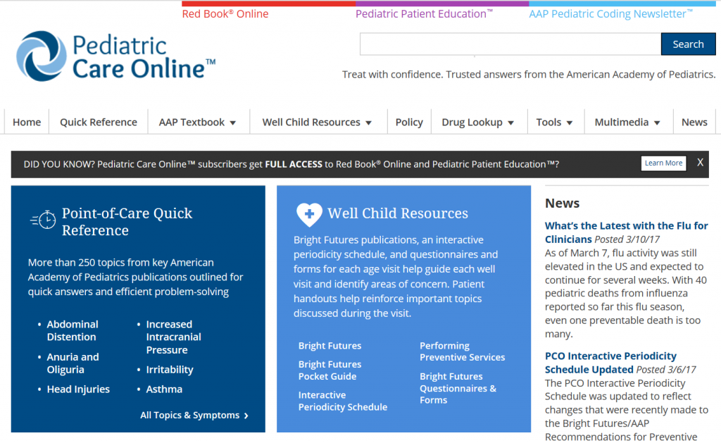721x443 pixels.
Task: Expand the Well Child Resources menu arrow
Action: (368, 123)
